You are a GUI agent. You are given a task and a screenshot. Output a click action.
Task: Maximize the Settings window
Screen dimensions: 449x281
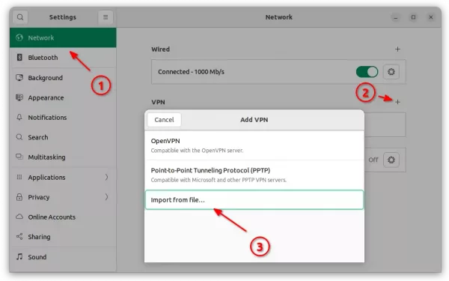(413, 17)
